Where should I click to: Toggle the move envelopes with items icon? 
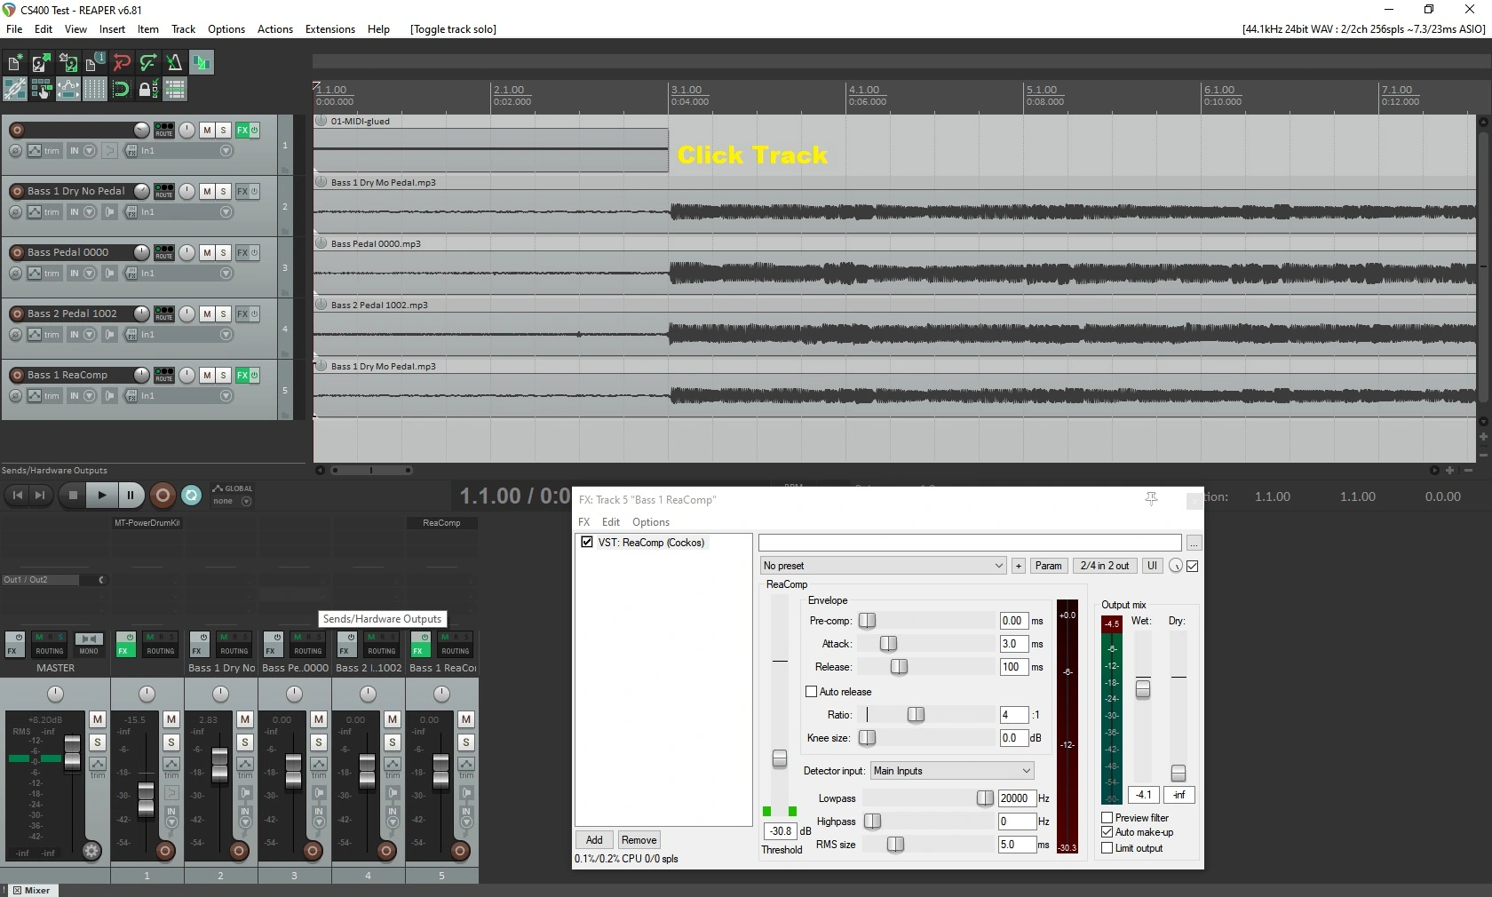click(x=68, y=89)
